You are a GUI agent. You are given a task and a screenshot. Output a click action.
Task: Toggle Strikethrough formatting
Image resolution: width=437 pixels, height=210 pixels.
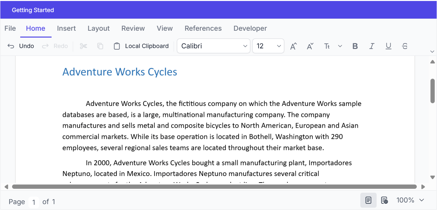click(405, 46)
